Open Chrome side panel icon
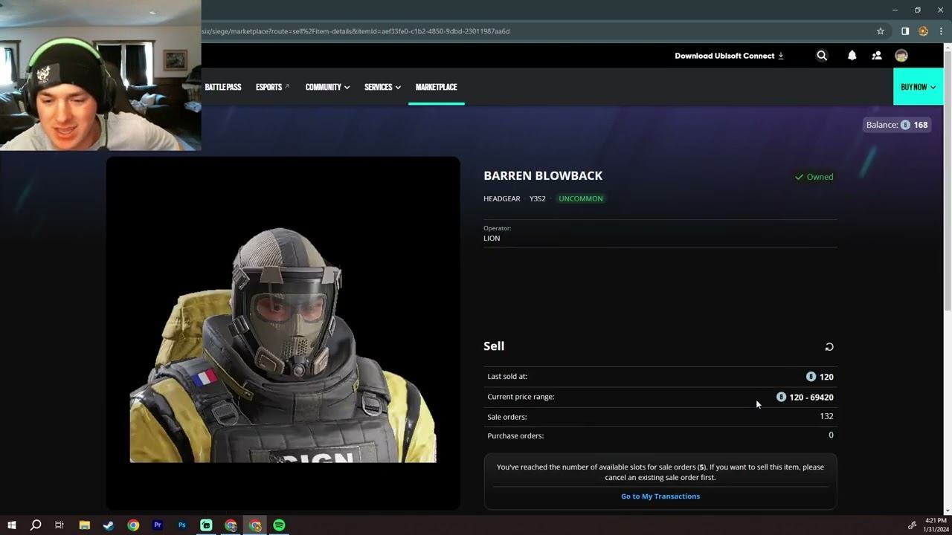 click(x=905, y=31)
